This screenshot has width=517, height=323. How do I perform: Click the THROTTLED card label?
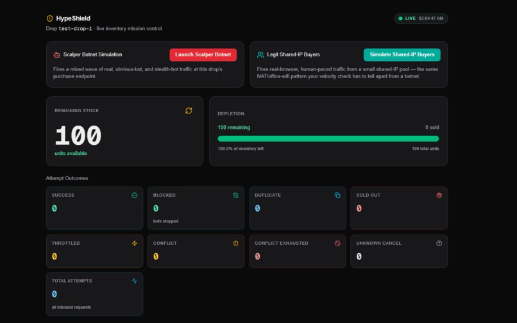click(x=66, y=244)
